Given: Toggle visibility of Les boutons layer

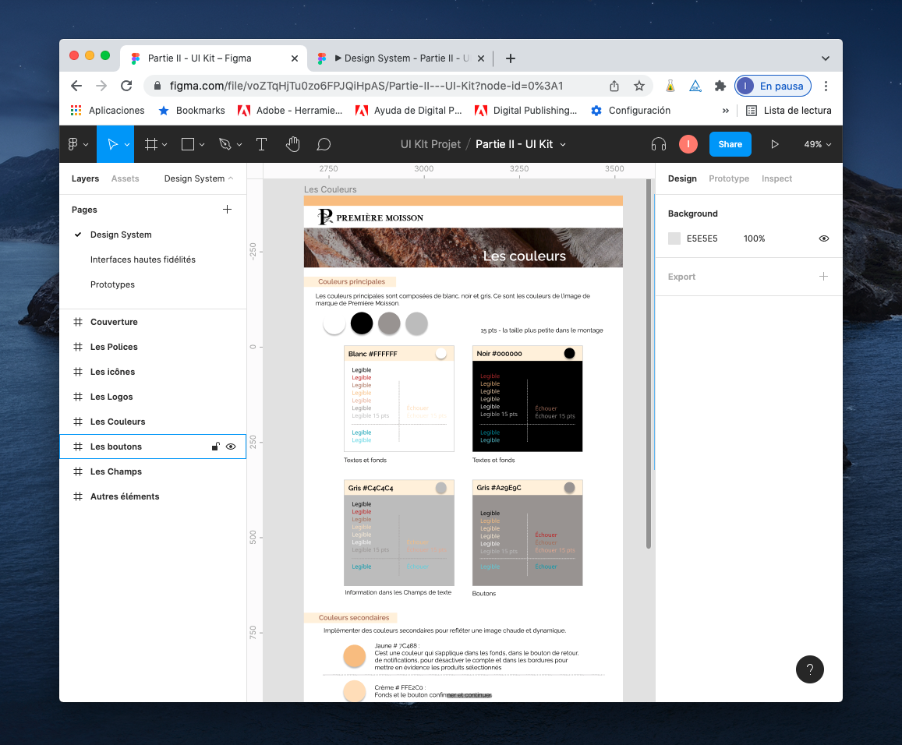Looking at the screenshot, I should (231, 447).
